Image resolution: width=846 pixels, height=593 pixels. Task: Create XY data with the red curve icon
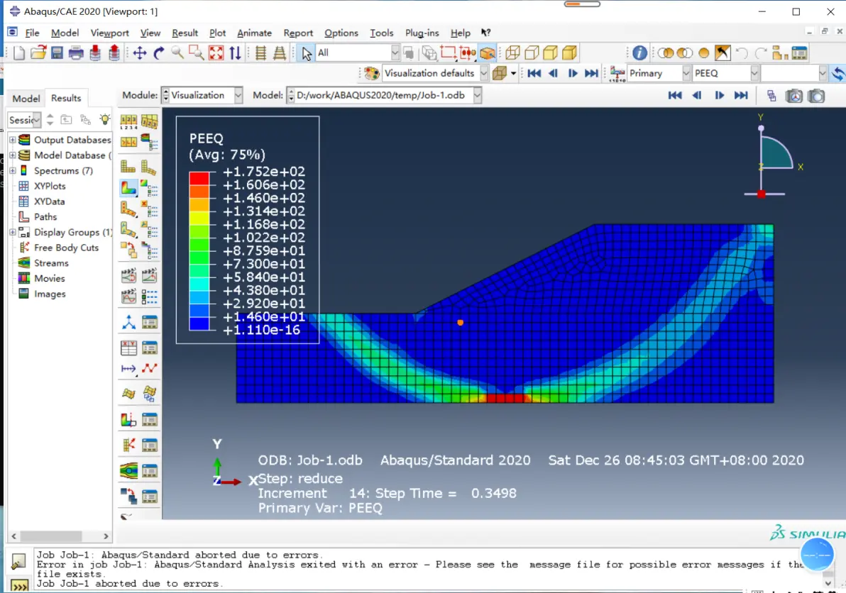pos(150,369)
